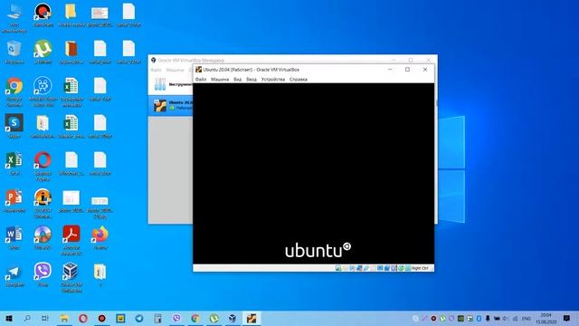This screenshot has width=579, height=326.
Task: Open Task View on the taskbar
Action: pos(45,318)
